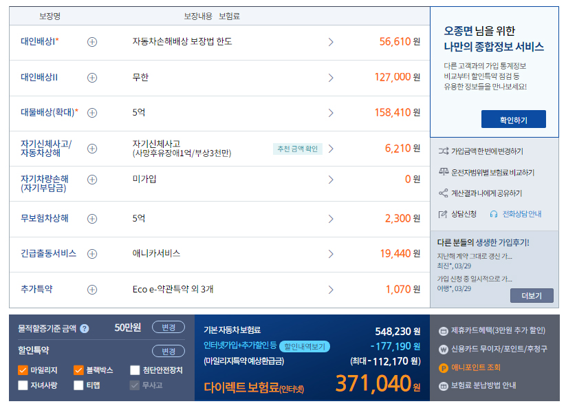
Task: Click the plus icon next to 대인배상I
Action: pyautogui.click(x=92, y=42)
